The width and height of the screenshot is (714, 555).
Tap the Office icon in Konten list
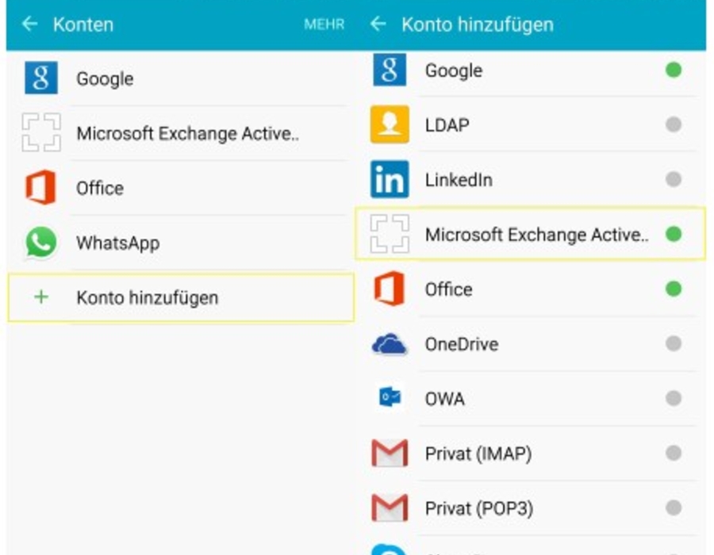[x=41, y=187]
